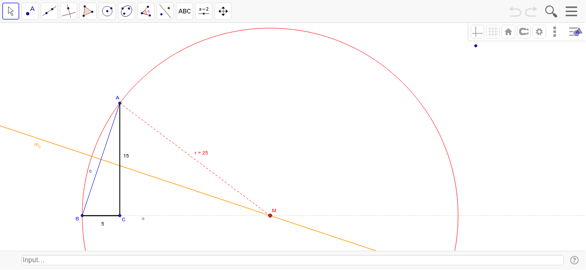This screenshot has width=586, height=270.
Task: Toggle the grid display
Action: (x=493, y=32)
